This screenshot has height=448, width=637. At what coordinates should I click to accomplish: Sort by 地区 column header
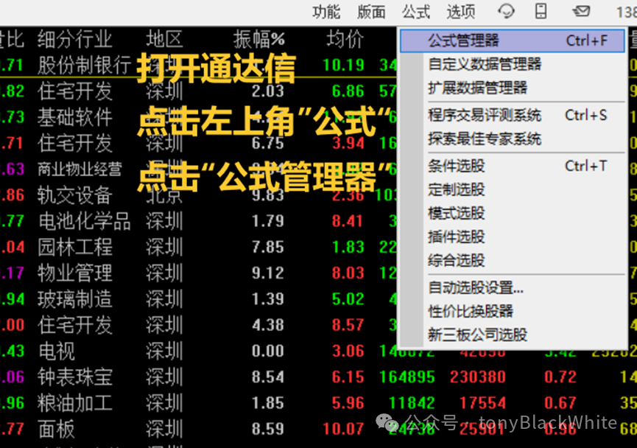pyautogui.click(x=164, y=40)
